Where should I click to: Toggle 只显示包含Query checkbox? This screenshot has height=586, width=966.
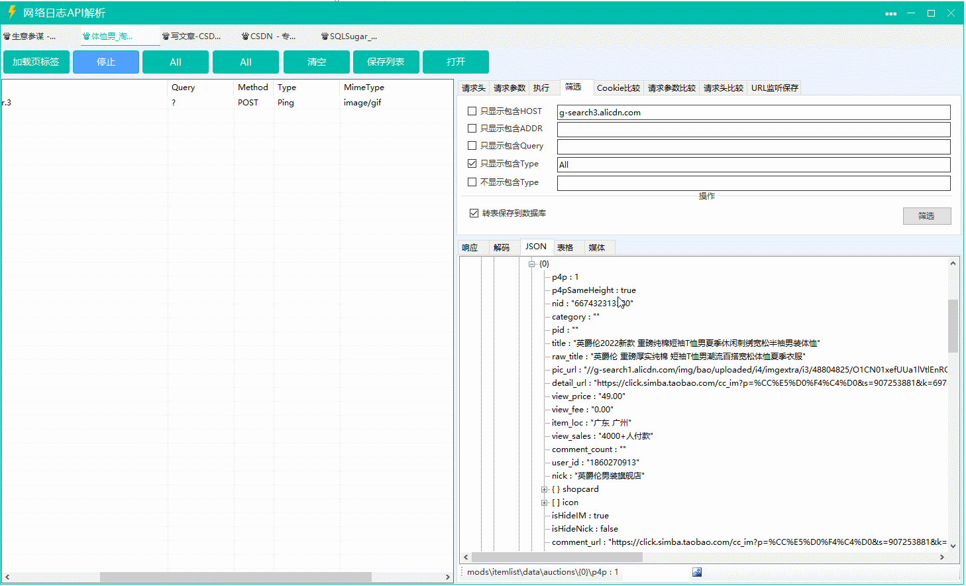pos(472,146)
